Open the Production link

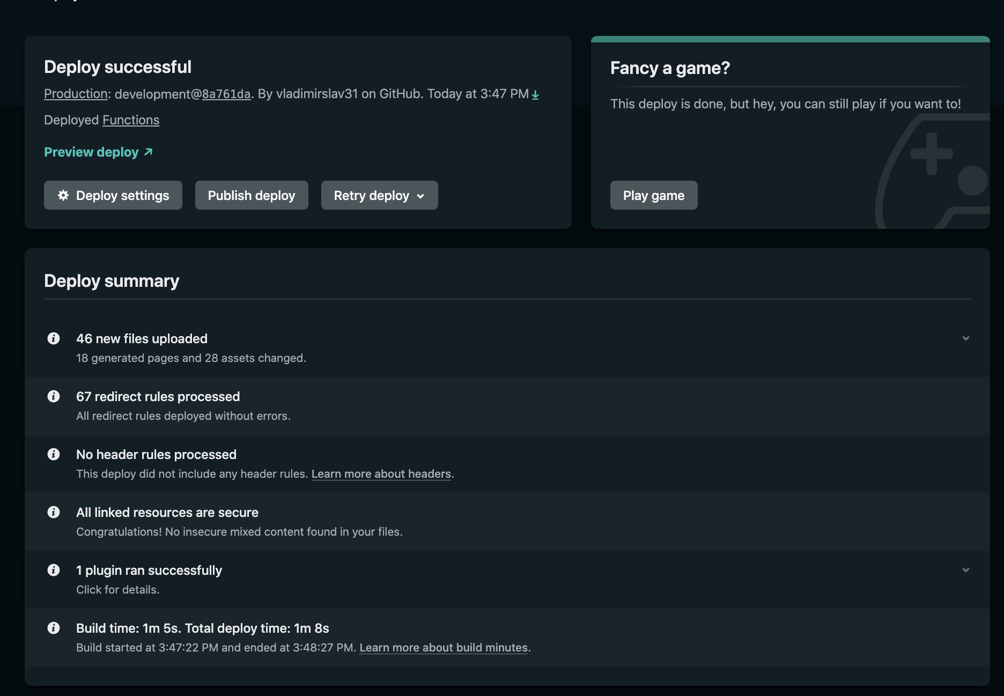click(x=76, y=94)
